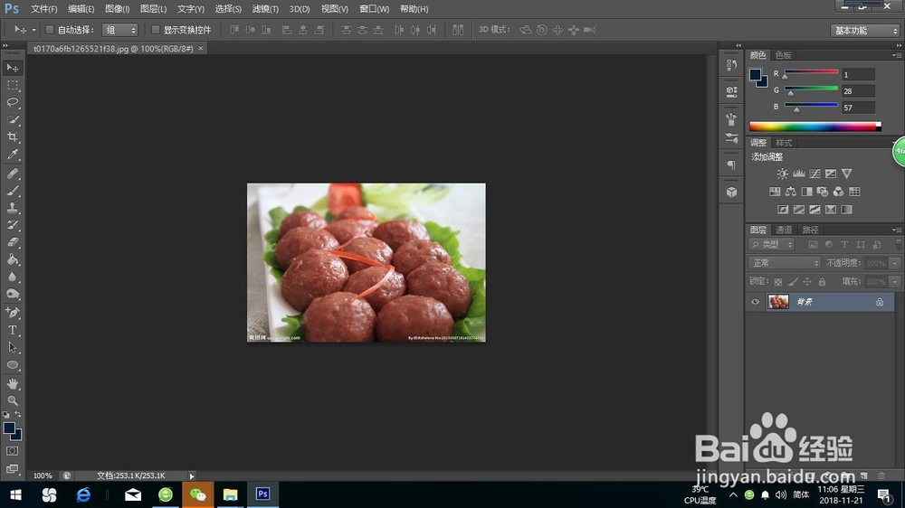This screenshot has width=905, height=508.
Task: Open the 3D panel icon
Action: pos(731,192)
